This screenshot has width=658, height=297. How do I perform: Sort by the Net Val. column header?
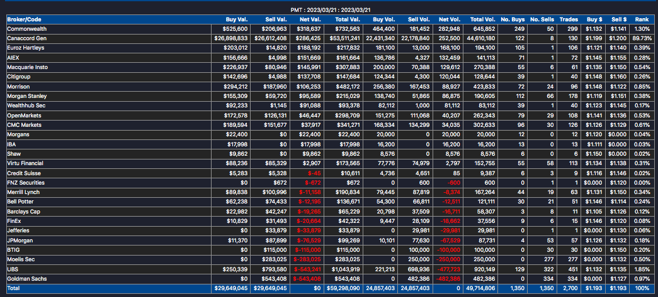click(x=310, y=19)
